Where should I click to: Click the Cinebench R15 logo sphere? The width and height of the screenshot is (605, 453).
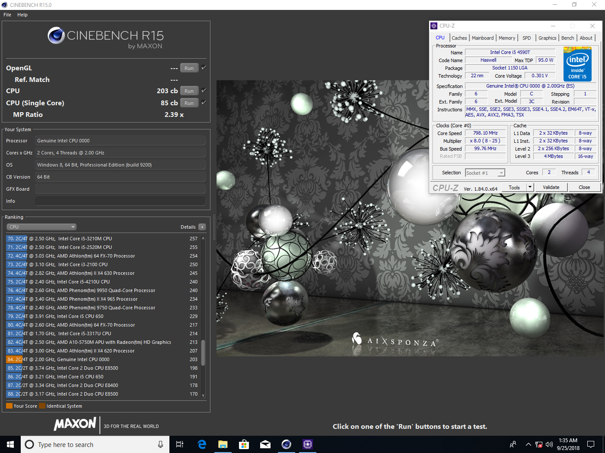56,35
